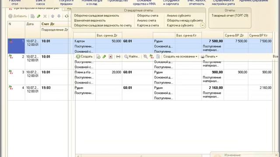Image resolution: width=280 pixels, height=157 pixels.
Task: Click the horizontal scrollbar left arrow
Action: tap(78, 156)
